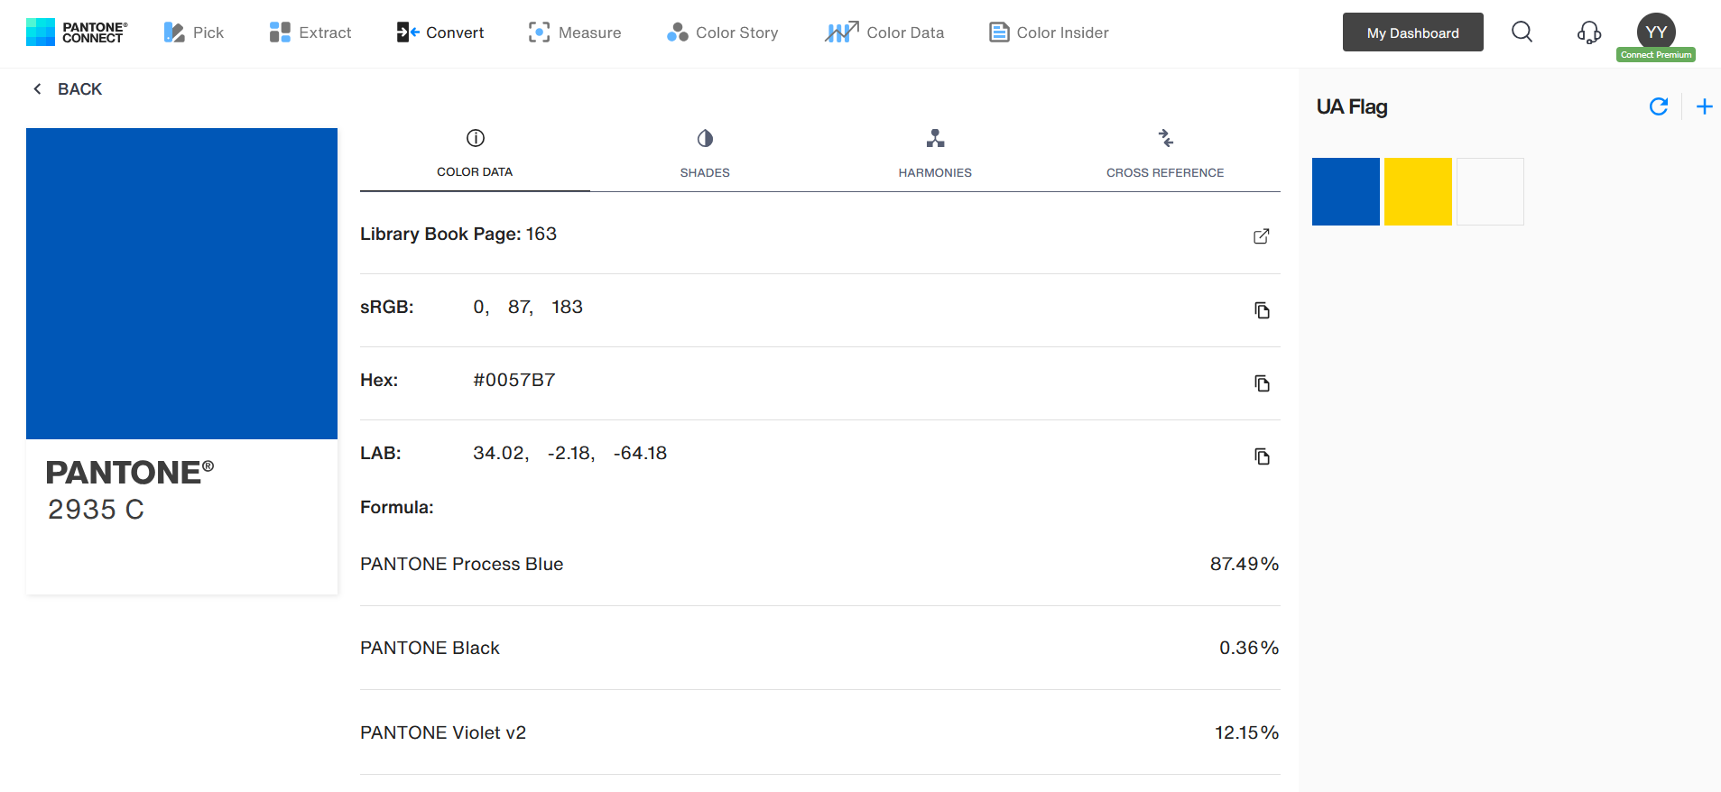
Task: Click the Harmonies nodes icon
Action: click(x=935, y=138)
